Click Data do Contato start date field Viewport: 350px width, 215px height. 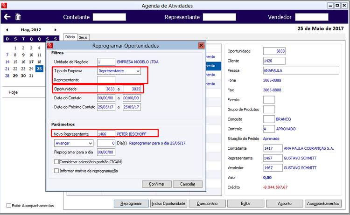pos(106,98)
